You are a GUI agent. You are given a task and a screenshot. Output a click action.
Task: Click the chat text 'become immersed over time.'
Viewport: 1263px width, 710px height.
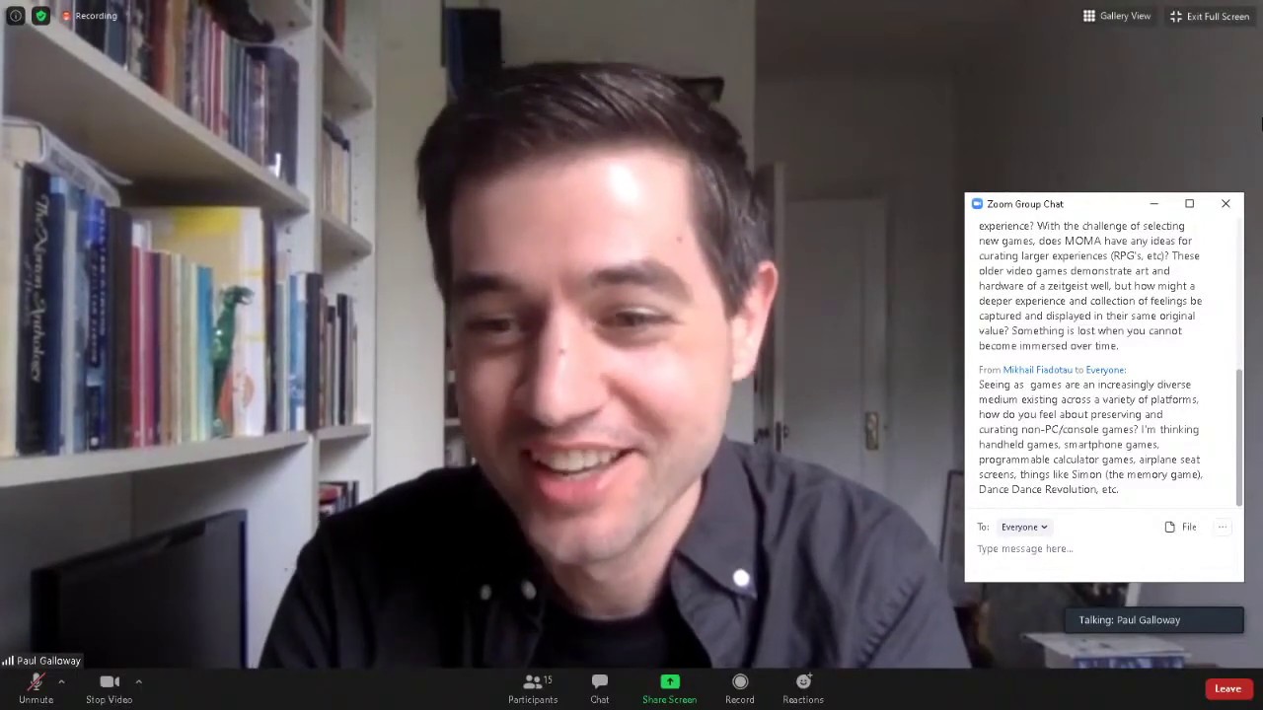[x=1048, y=346]
